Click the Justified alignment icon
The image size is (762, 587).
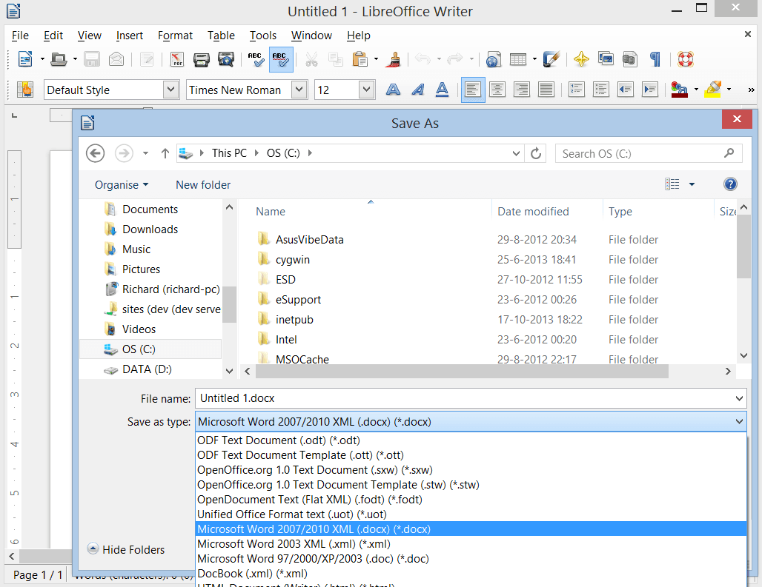(546, 90)
